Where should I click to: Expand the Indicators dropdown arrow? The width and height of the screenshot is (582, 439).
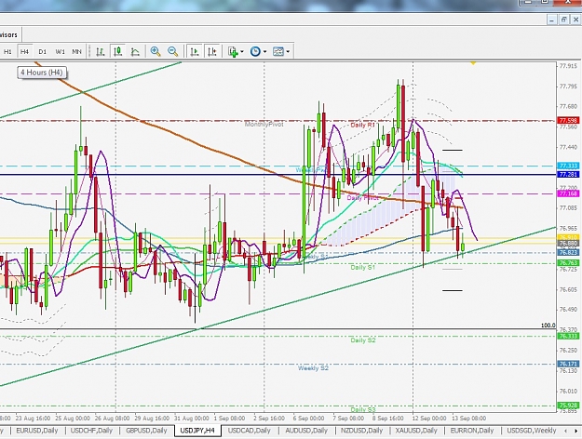(x=242, y=51)
